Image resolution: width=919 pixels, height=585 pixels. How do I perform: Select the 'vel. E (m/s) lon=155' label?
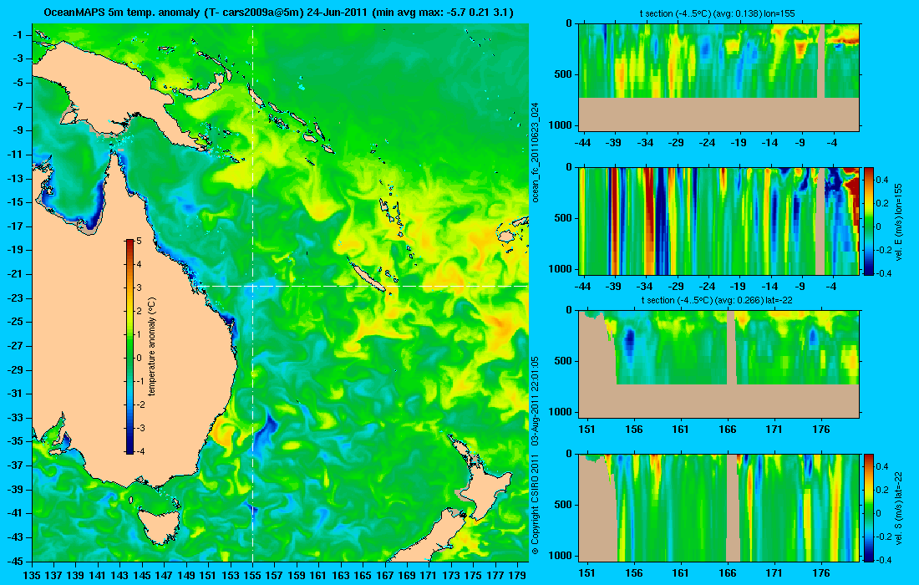tap(898, 221)
